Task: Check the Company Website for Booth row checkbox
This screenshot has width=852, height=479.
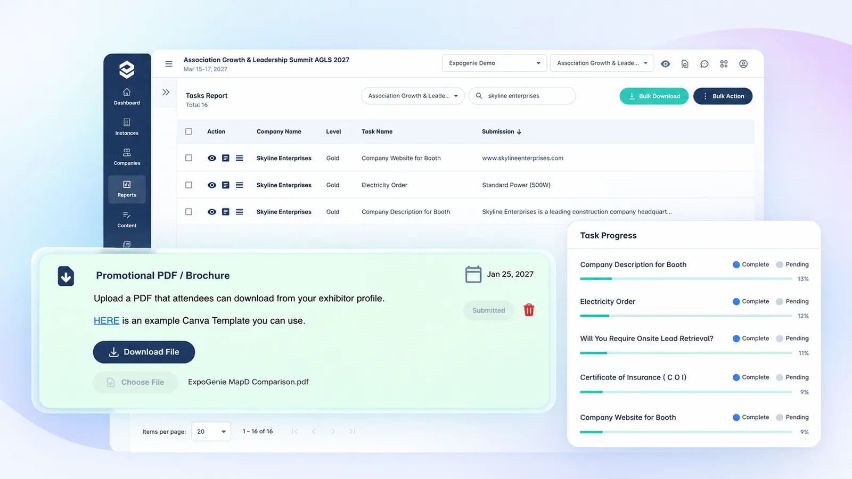Action: [x=189, y=158]
